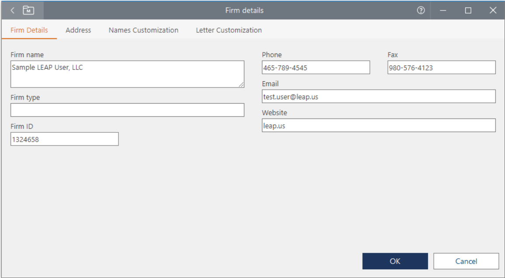
Task: Focus the empty Firm type field
Action: pos(127,110)
